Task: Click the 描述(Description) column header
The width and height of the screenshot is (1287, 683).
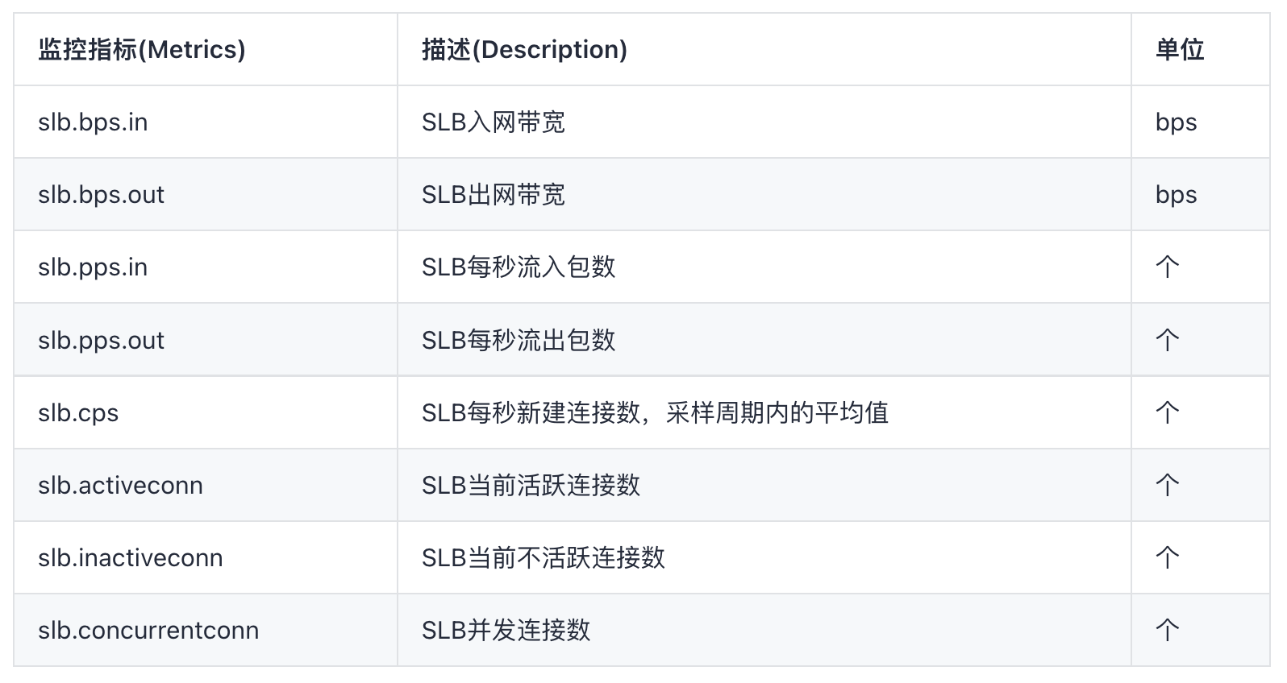Action: coord(524,50)
